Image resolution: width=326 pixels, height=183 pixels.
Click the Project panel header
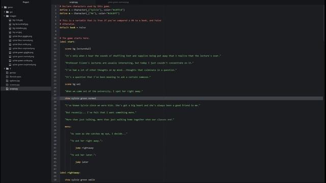click(x=26, y=2)
